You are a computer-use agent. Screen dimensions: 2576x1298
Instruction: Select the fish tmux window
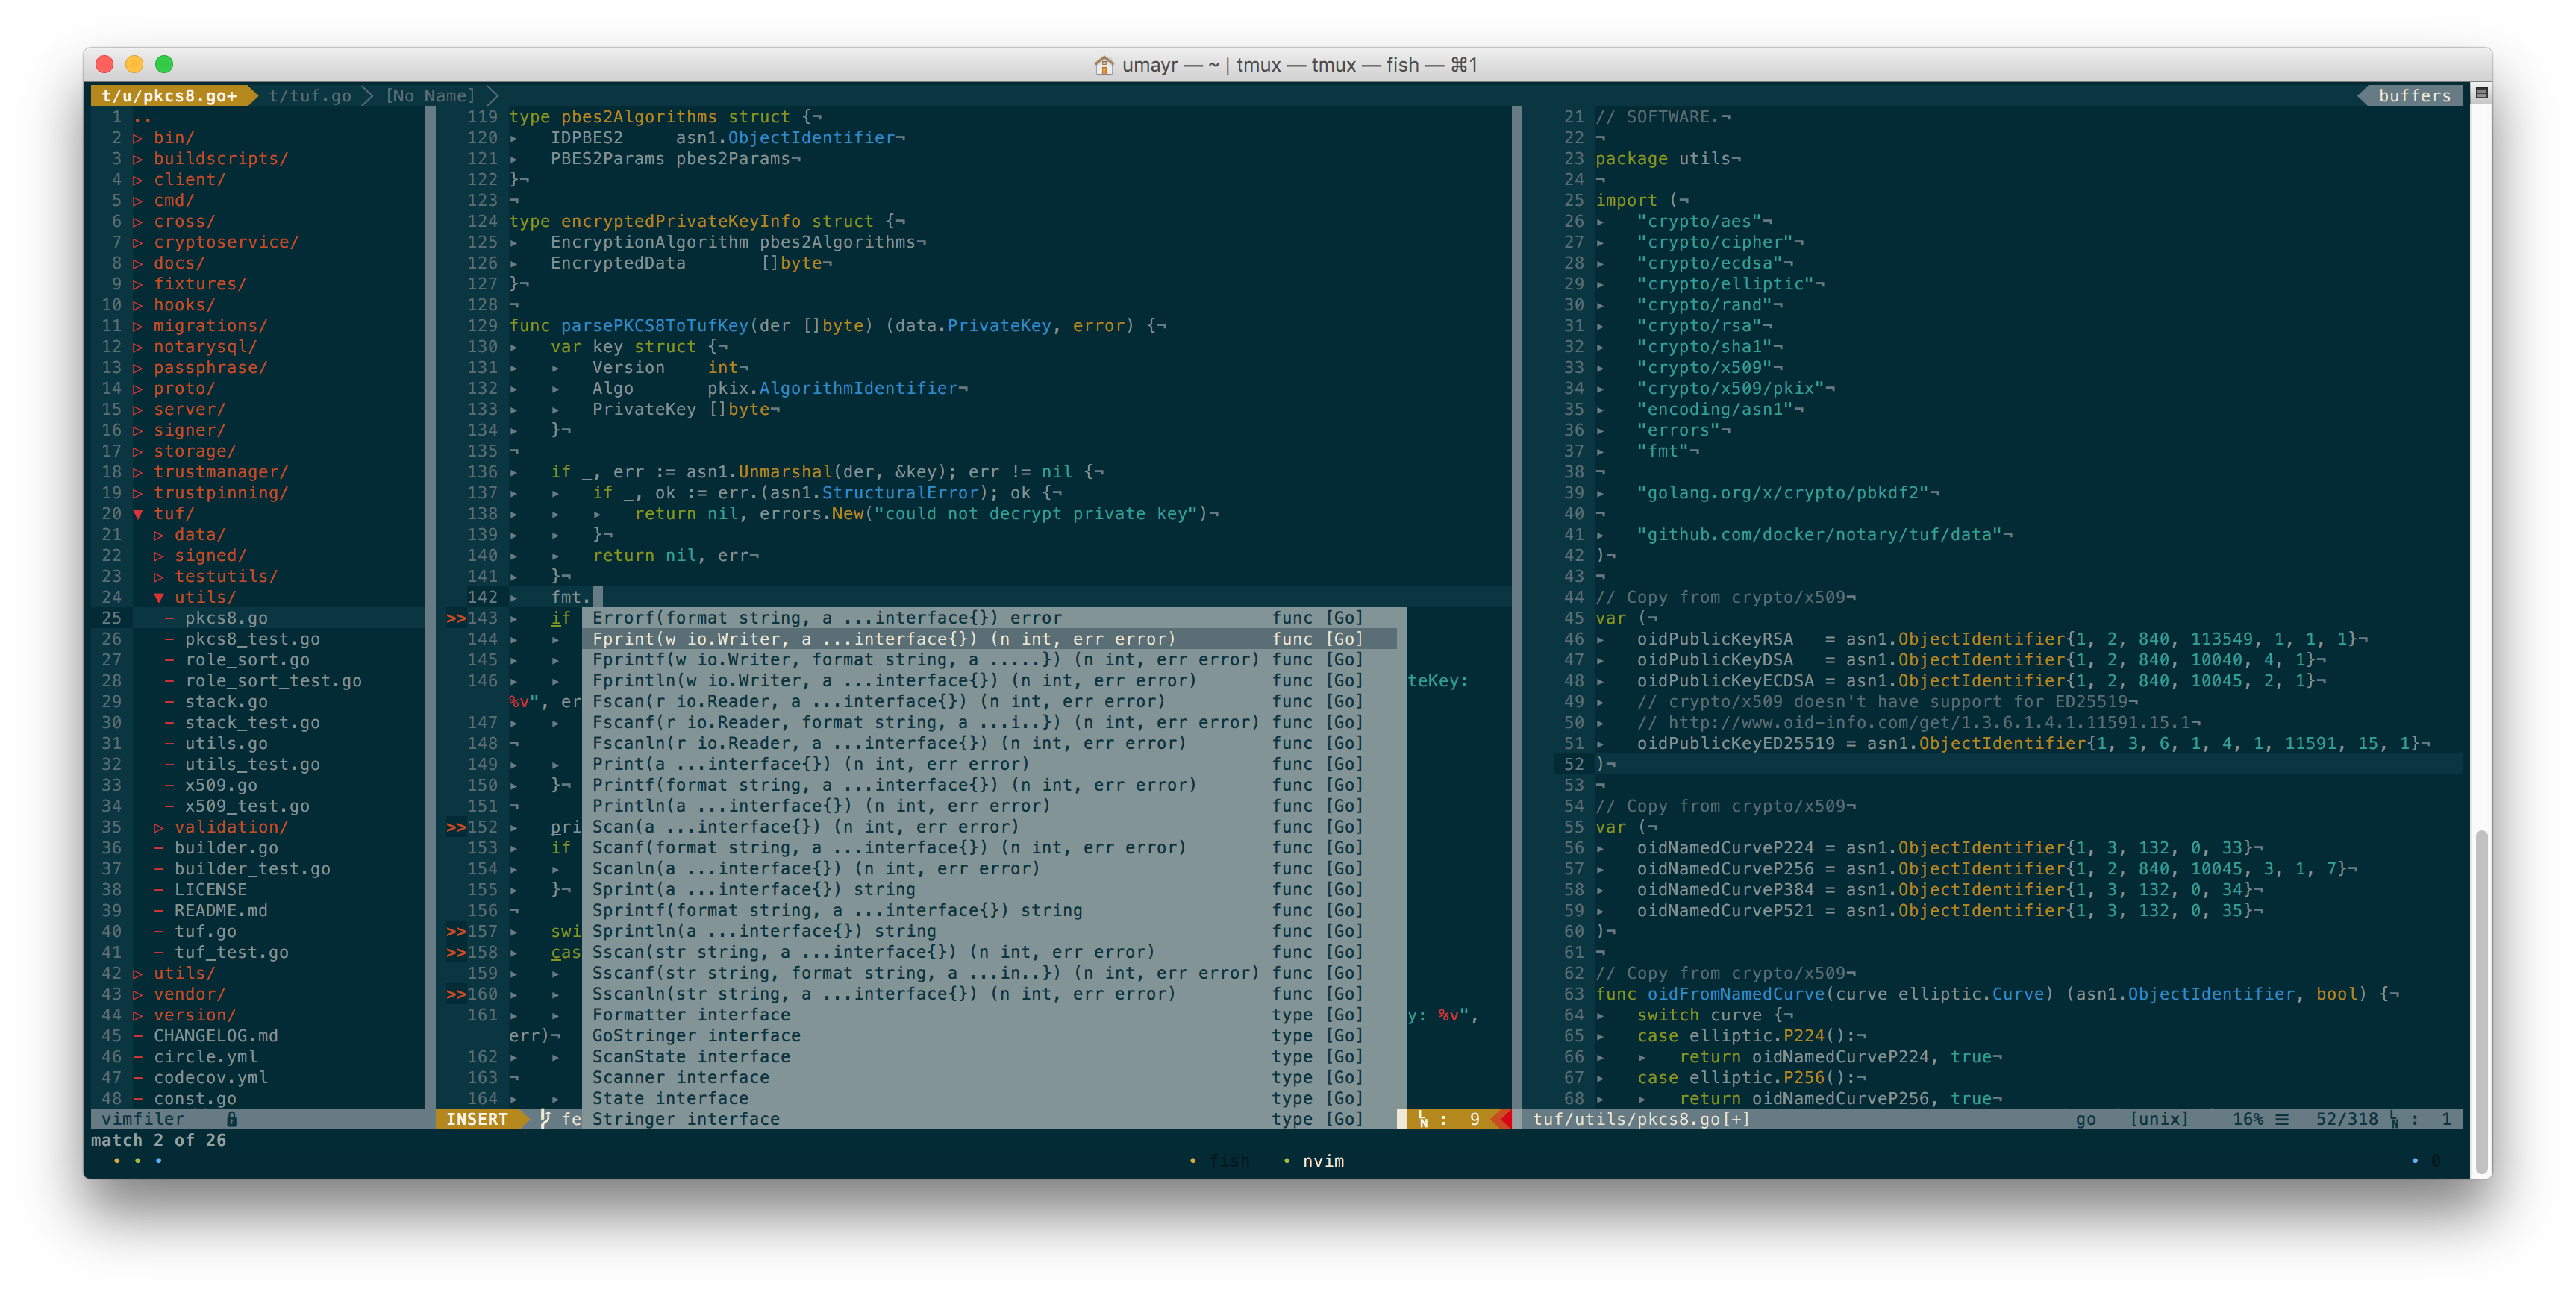(x=1229, y=1161)
